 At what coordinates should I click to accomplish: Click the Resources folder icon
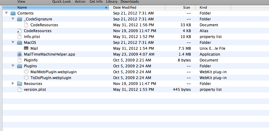pos(20,84)
